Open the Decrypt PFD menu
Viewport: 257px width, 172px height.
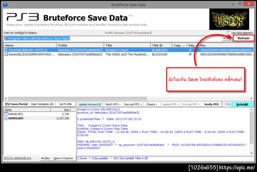pyautogui.click(x=133, y=104)
